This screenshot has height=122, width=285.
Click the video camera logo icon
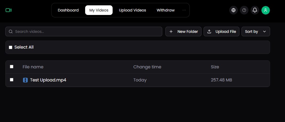[x=9, y=10]
